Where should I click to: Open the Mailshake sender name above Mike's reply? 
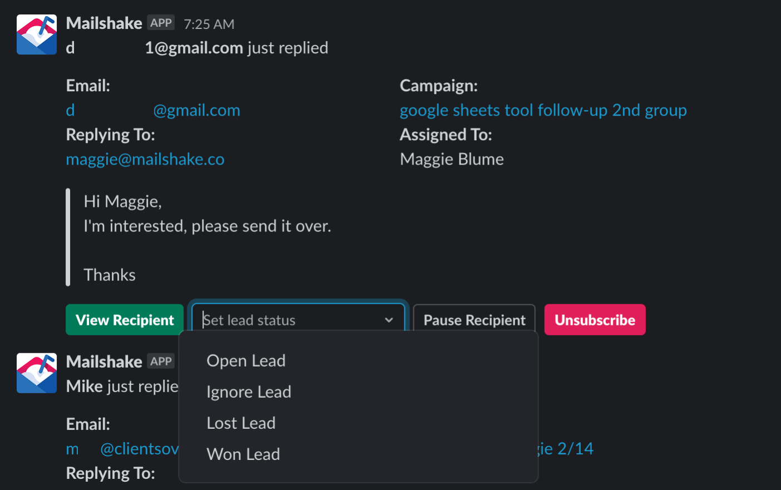[104, 362]
